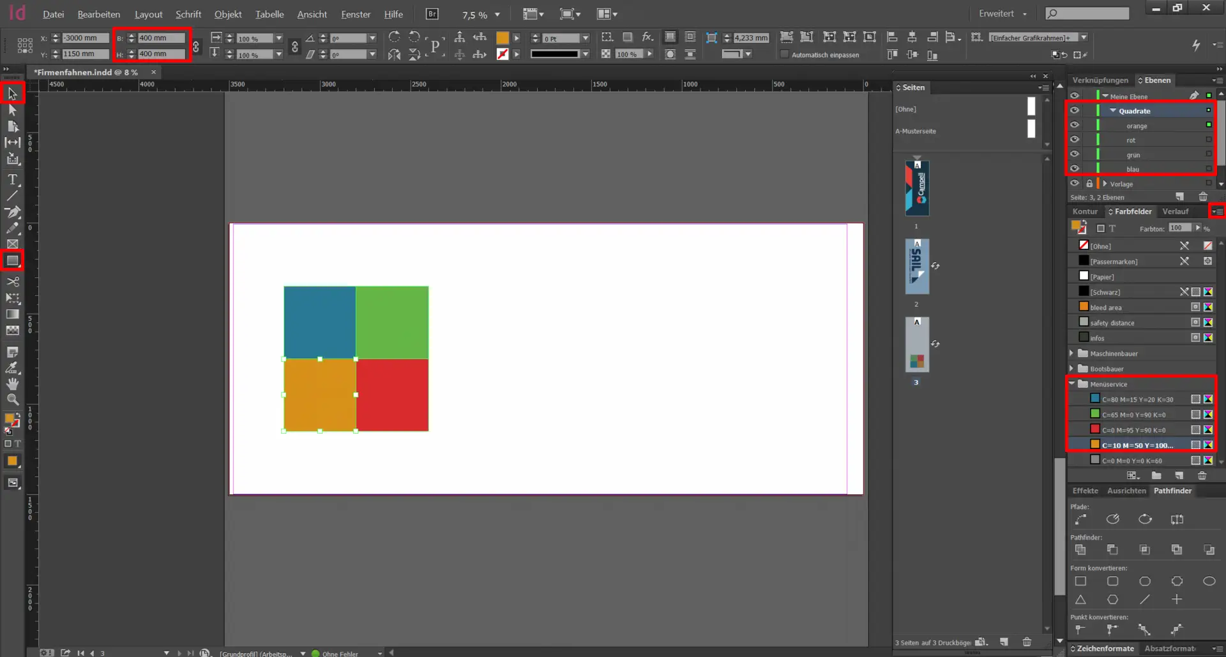
Task: Collapse the Menüservice swatch group
Action: pyautogui.click(x=1072, y=384)
